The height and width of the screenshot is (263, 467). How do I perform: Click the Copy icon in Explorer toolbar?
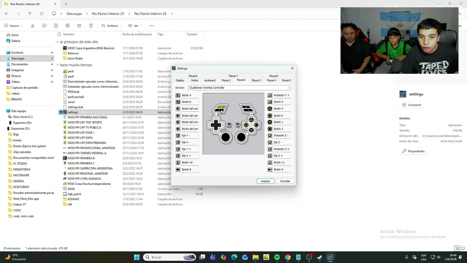coord(44,26)
